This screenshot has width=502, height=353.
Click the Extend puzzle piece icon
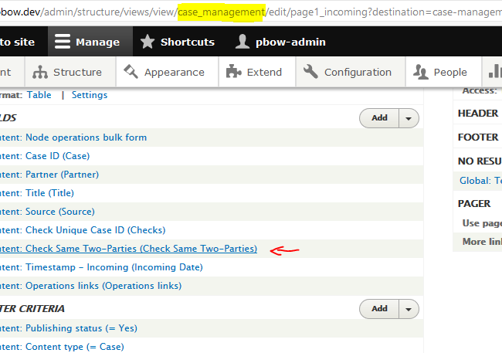233,71
